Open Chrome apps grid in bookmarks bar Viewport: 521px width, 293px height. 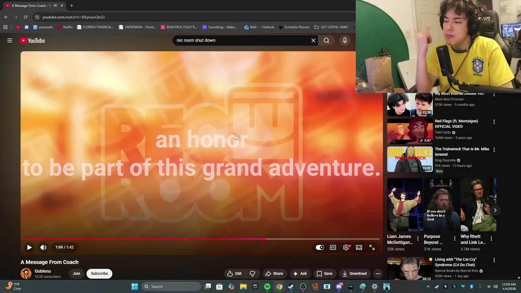tap(5, 27)
